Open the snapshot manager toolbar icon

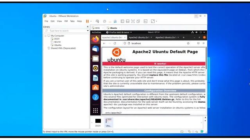(115, 21)
